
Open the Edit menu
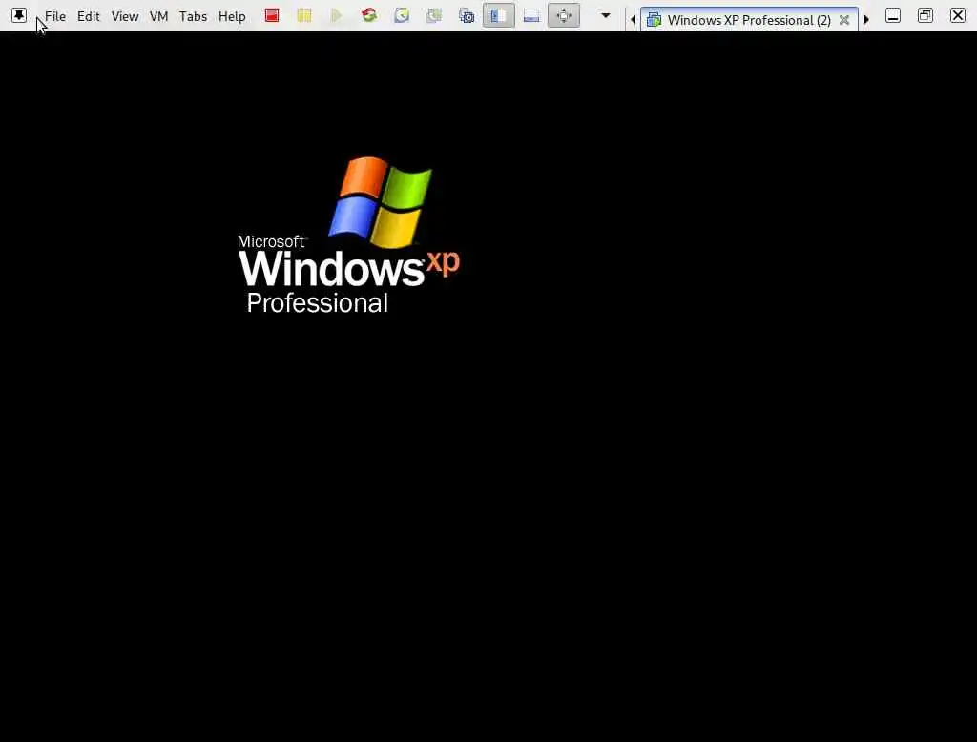pyautogui.click(x=89, y=17)
